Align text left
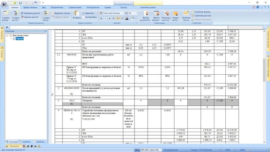270x152 pixels. click(x=113, y=18)
